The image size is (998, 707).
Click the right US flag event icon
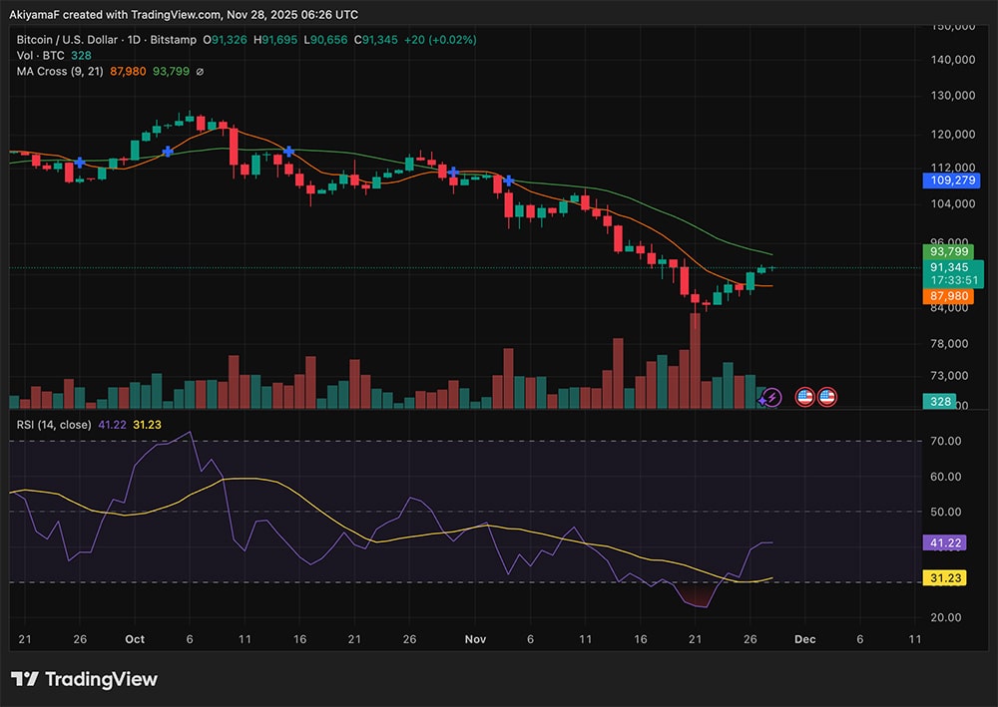tap(826, 397)
